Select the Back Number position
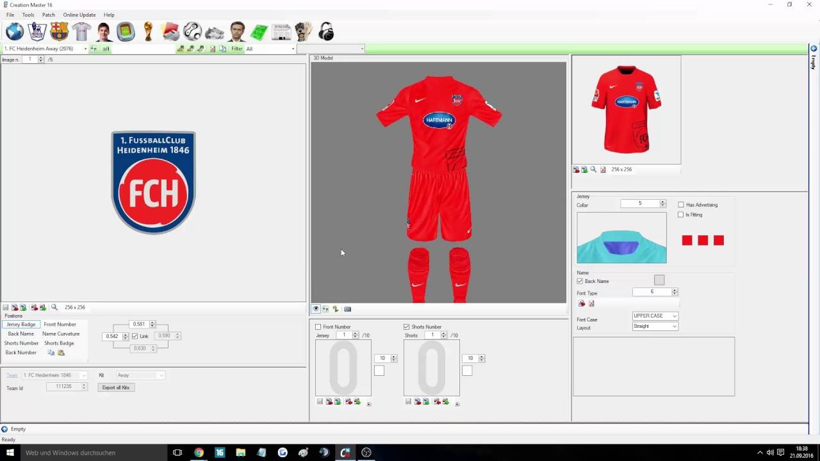Screen dimensions: 820x461 [21, 353]
